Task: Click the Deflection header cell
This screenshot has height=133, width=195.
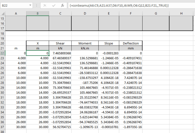Action: (130, 43)
